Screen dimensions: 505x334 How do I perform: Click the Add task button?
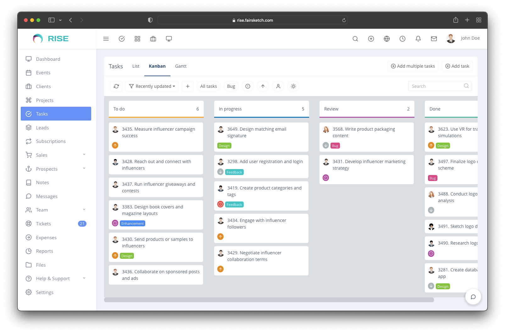[x=457, y=66]
